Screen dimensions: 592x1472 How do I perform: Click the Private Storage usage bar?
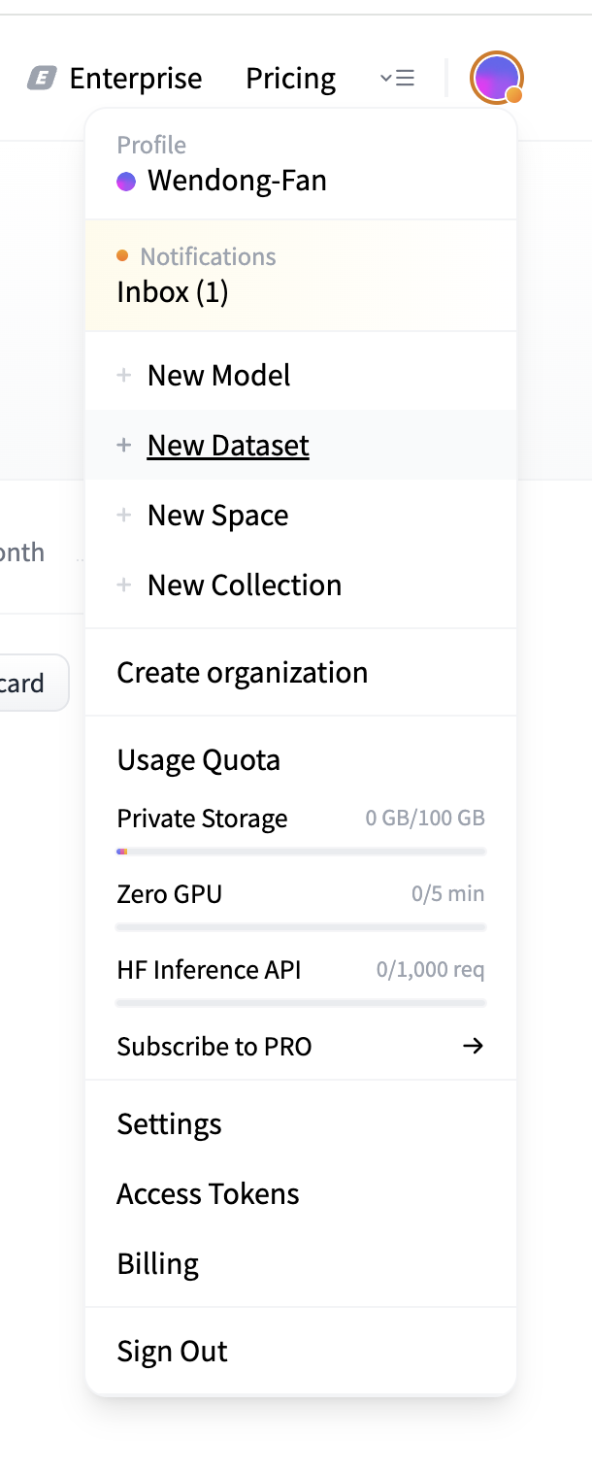point(301,852)
